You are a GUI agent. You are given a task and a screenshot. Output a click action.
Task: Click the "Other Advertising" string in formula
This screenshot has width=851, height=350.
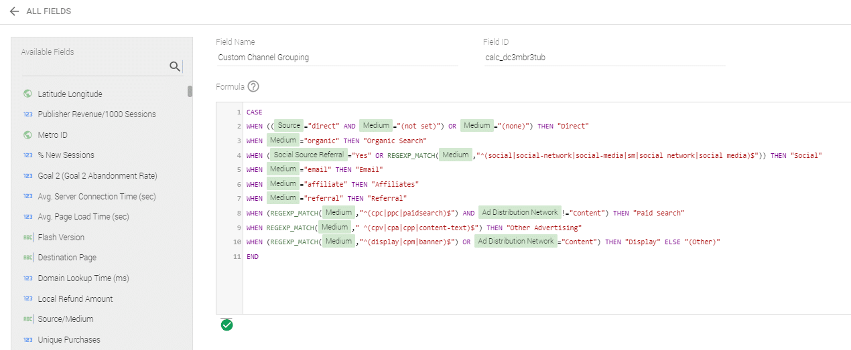tap(545, 228)
